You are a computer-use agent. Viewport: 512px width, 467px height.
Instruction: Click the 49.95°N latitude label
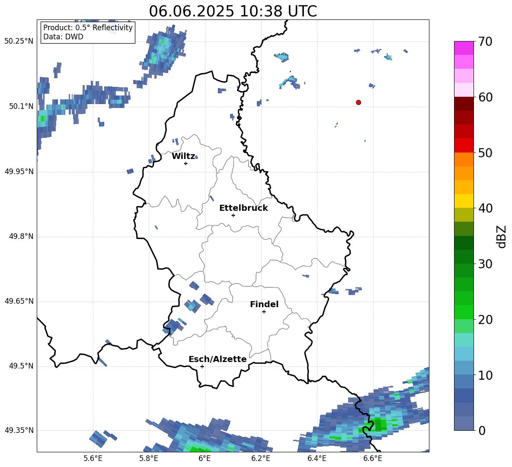19,172
